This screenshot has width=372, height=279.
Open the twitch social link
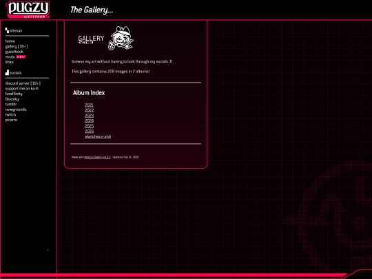click(x=10, y=114)
